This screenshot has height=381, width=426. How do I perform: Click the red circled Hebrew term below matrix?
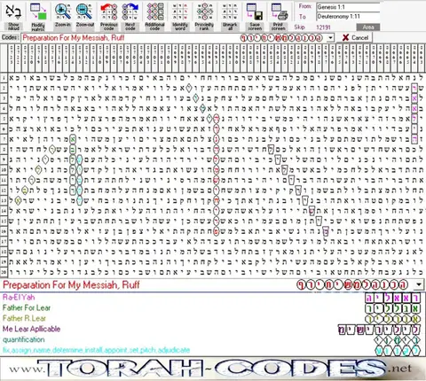[x=352, y=285]
